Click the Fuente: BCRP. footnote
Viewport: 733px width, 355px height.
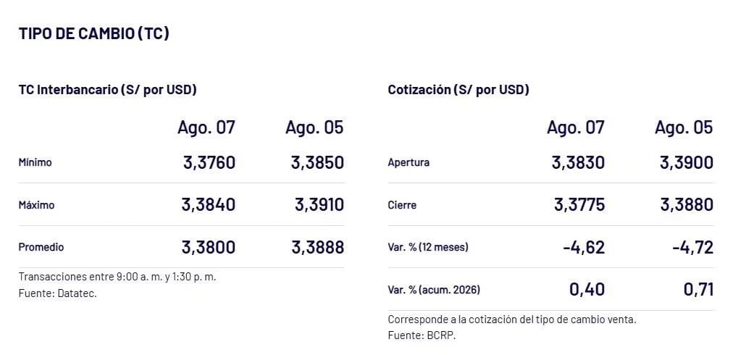coord(422,335)
